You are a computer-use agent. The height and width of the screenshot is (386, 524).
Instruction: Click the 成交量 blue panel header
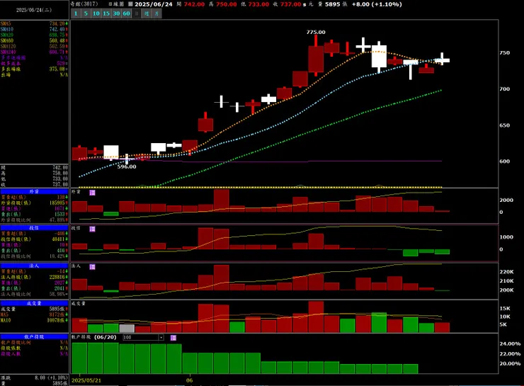tap(34, 303)
